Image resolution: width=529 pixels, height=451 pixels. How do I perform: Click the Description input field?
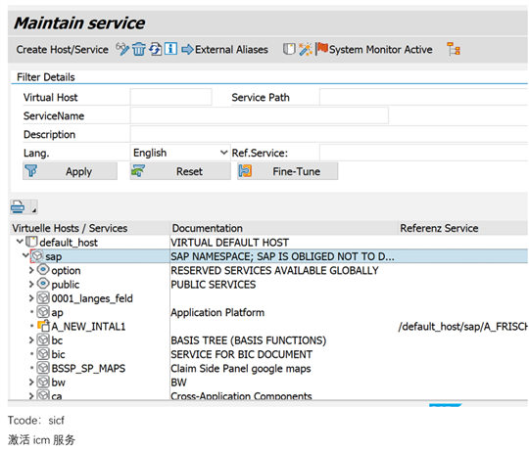329,134
